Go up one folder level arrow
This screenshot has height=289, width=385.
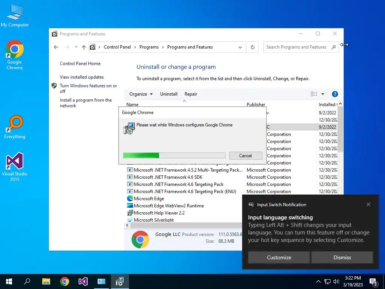(x=84, y=47)
